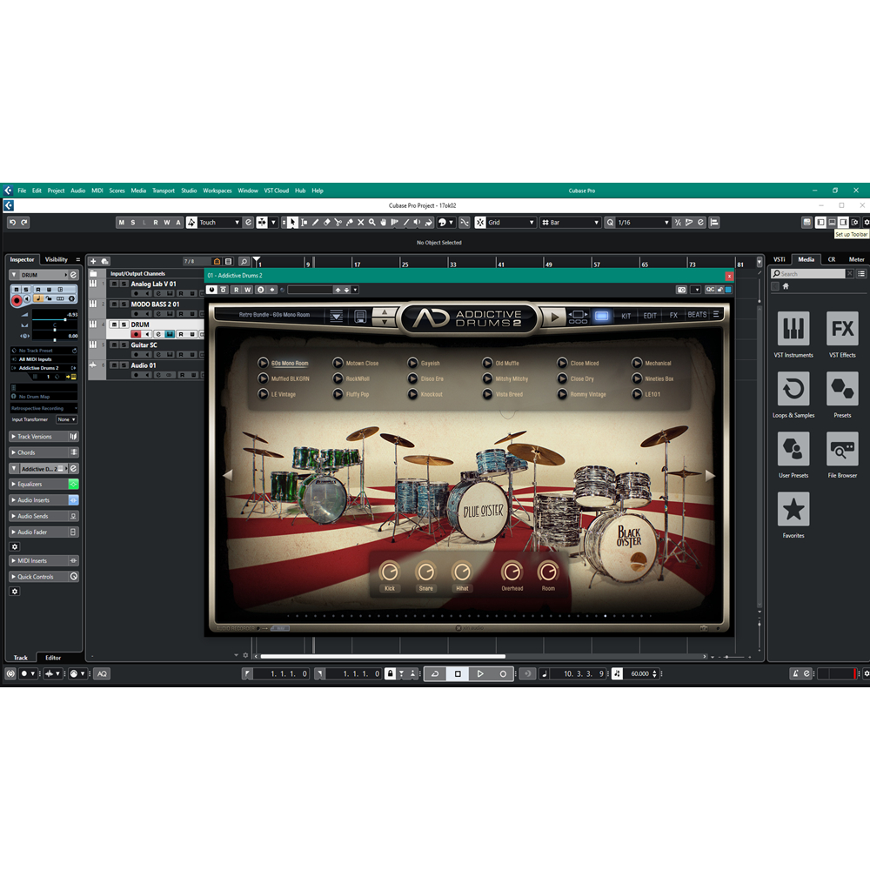Switch to the Visibility tab
Image resolution: width=870 pixels, height=870 pixels.
56,259
